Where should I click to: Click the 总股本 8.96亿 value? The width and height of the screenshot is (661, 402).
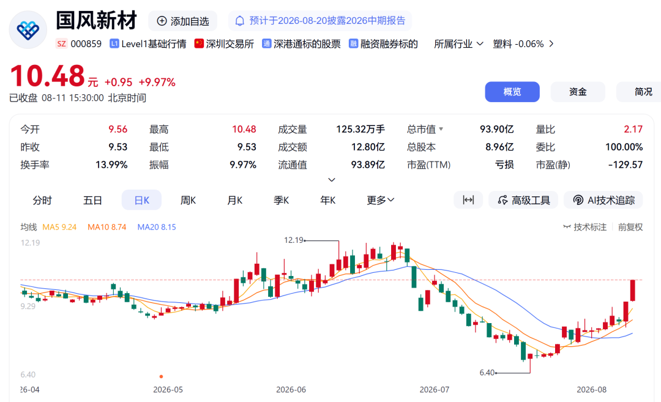coord(499,147)
